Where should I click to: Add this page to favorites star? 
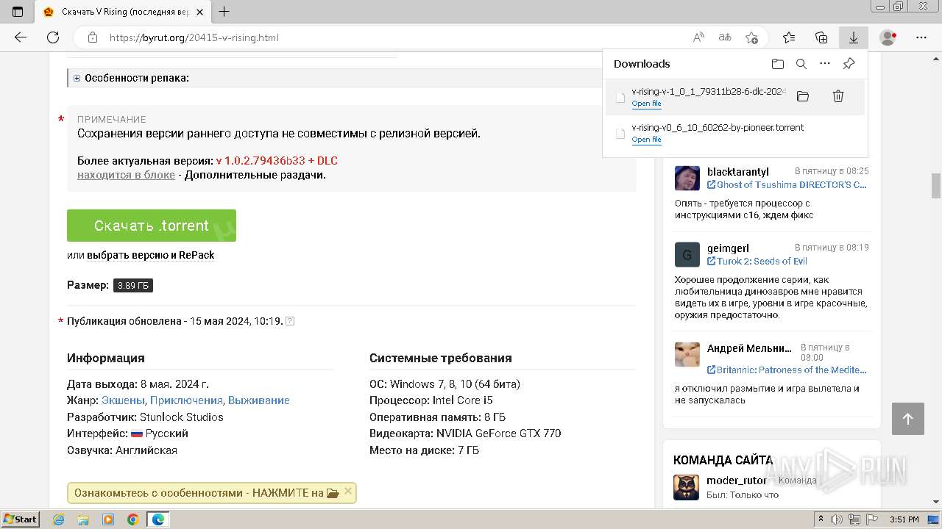click(751, 37)
